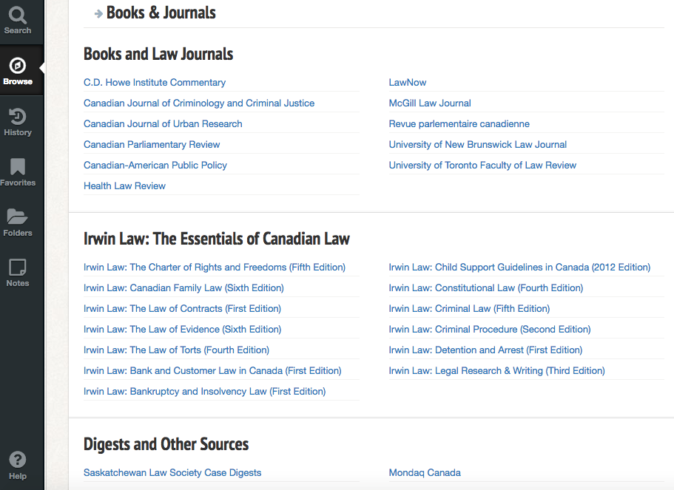Viewport: 674px width, 490px height.
Task: Open Irwin Law: The Law of Evidence
Action: 182,330
